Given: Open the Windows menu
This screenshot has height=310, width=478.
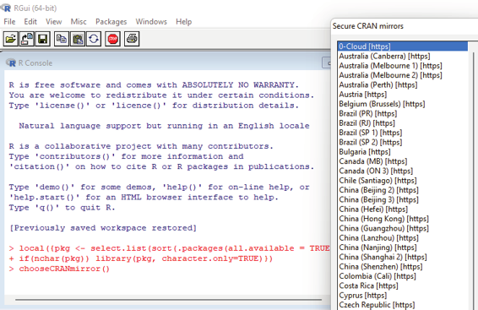Looking at the screenshot, I should click(x=151, y=22).
